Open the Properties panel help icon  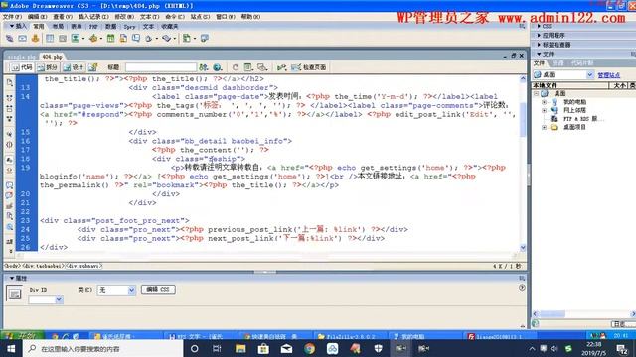(522, 288)
